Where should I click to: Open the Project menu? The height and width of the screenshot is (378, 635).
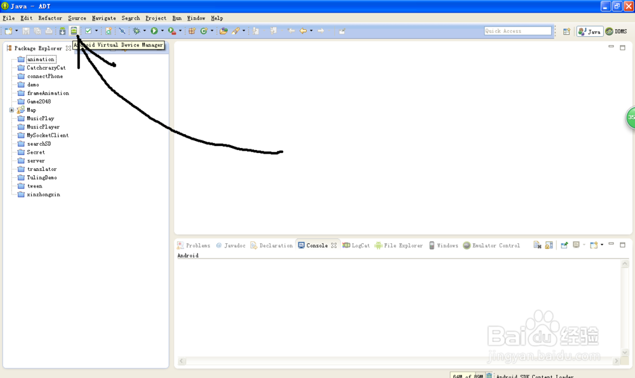(156, 18)
